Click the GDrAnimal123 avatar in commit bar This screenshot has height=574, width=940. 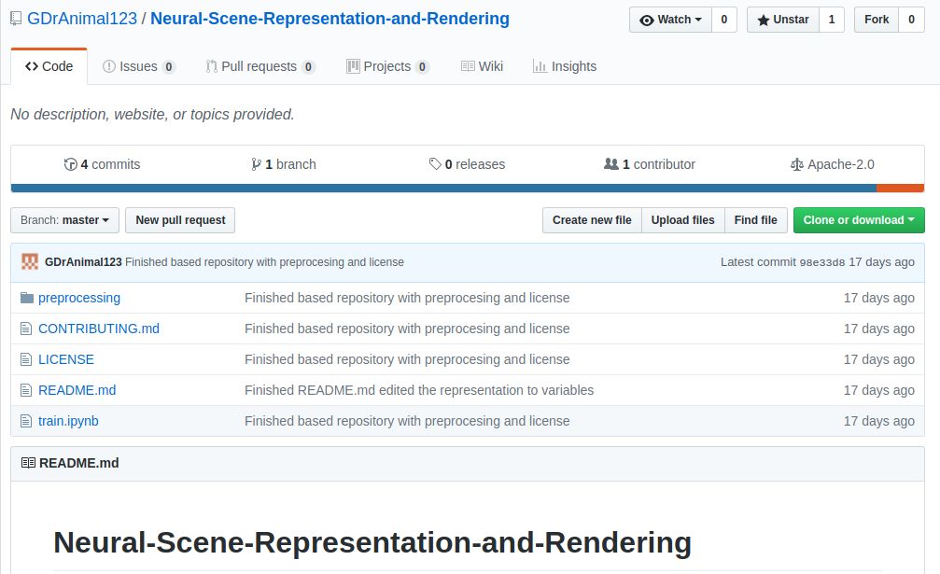[x=30, y=262]
